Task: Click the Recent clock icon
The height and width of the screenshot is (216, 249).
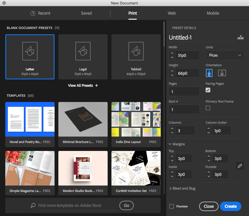Action: click(33, 13)
